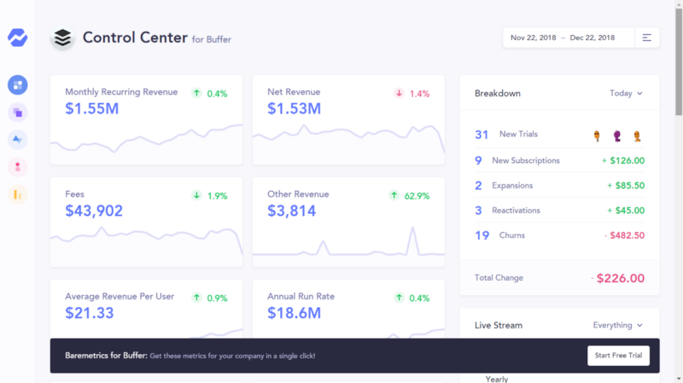Open the Net Revenue metric card
This screenshot has width=683, height=383.
(x=348, y=119)
